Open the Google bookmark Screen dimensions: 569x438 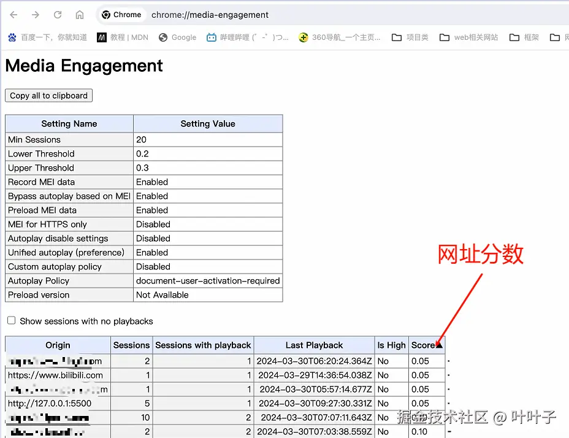click(177, 37)
